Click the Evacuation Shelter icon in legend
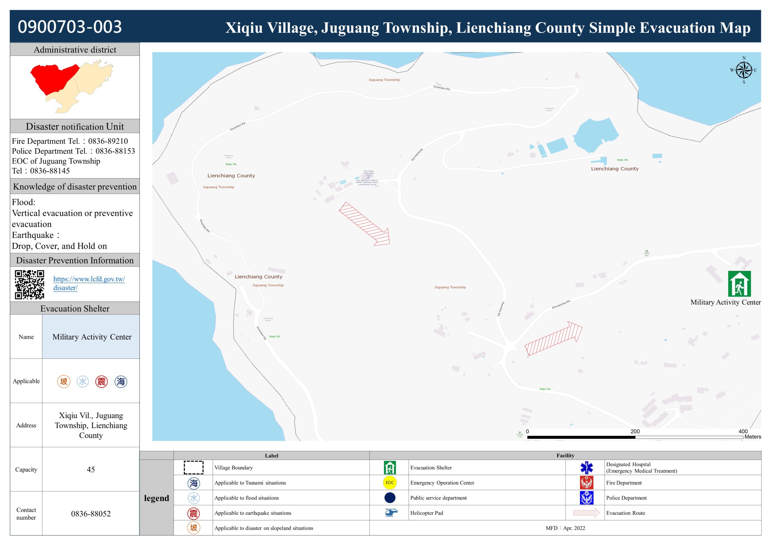Image resolution: width=770 pixels, height=545 pixels. (390, 467)
